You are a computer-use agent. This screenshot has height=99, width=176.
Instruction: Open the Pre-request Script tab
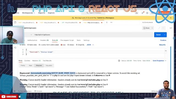(x=67, y=40)
